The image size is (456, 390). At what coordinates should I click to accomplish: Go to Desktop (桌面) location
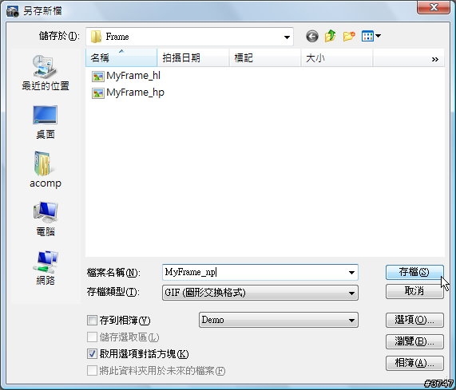click(x=45, y=122)
